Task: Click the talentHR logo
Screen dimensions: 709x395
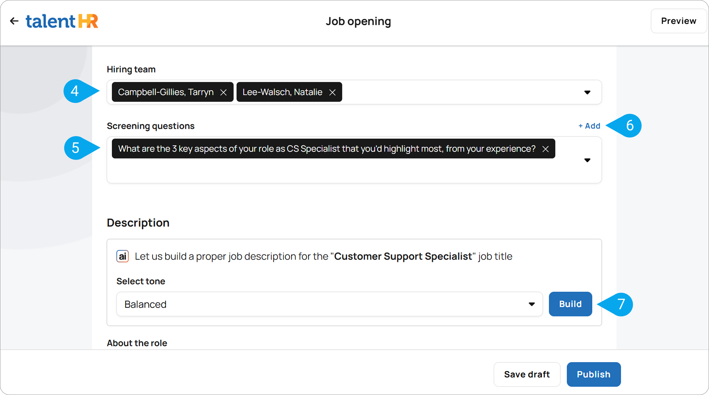Action: tap(62, 21)
